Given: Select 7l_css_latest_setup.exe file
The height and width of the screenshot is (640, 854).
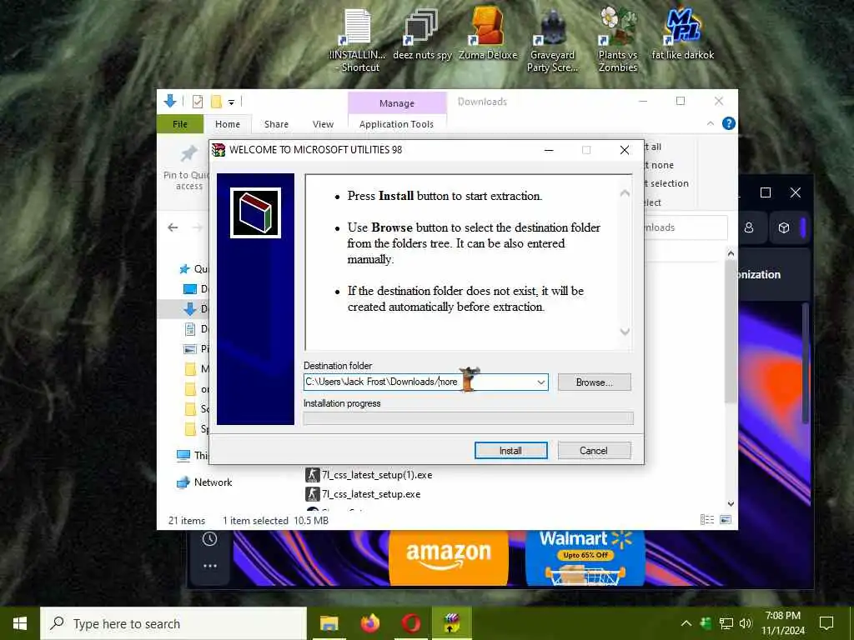Looking at the screenshot, I should pyautogui.click(x=363, y=494).
